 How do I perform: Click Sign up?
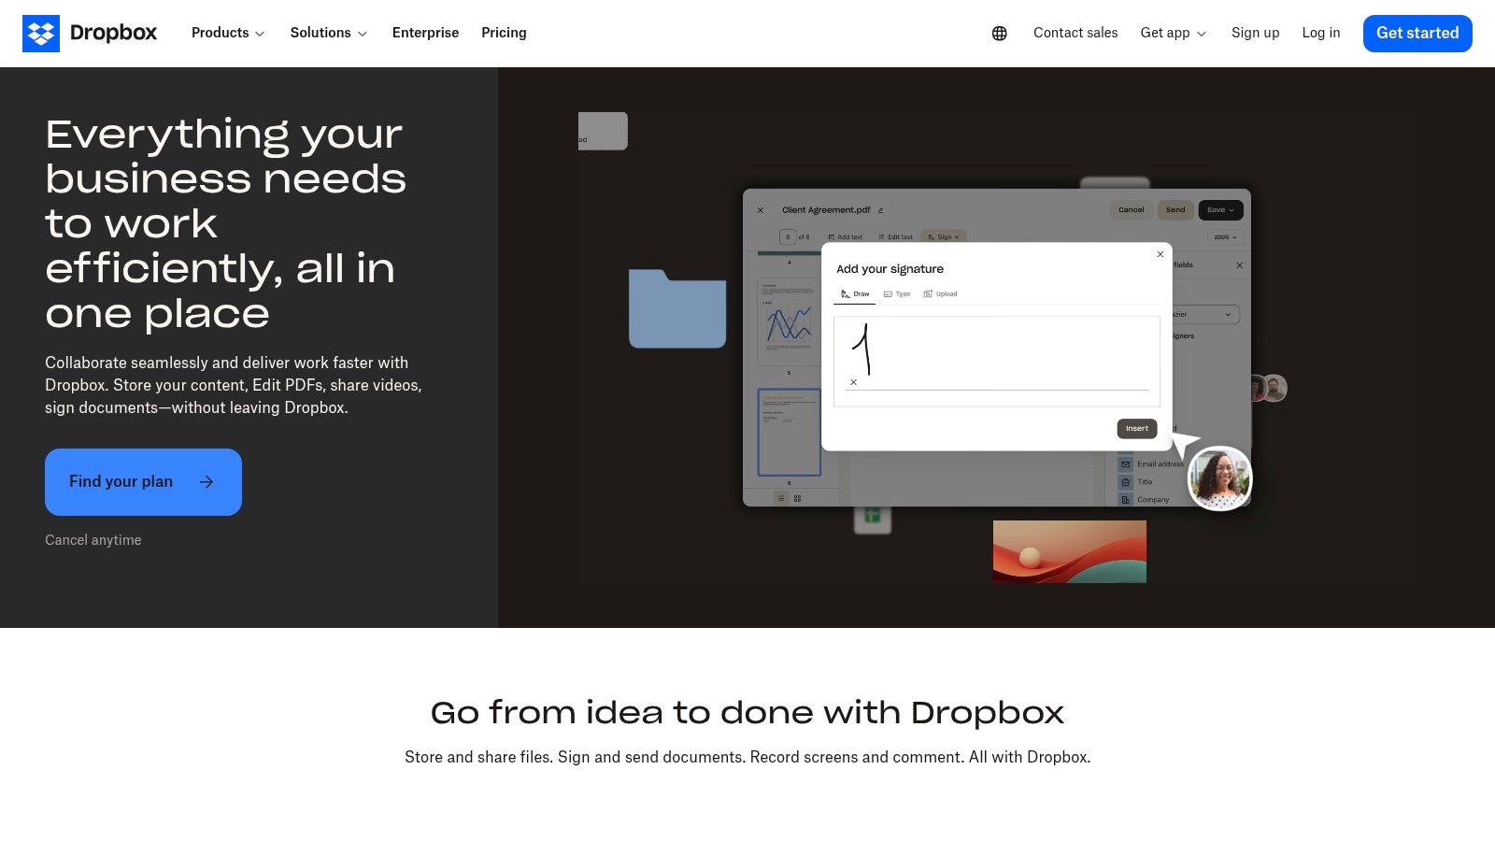coord(1255,33)
